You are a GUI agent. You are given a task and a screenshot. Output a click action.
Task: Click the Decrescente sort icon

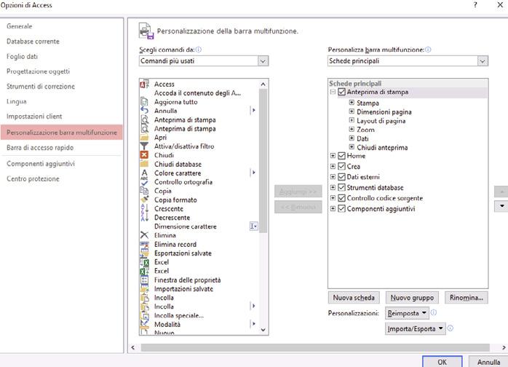144,218
